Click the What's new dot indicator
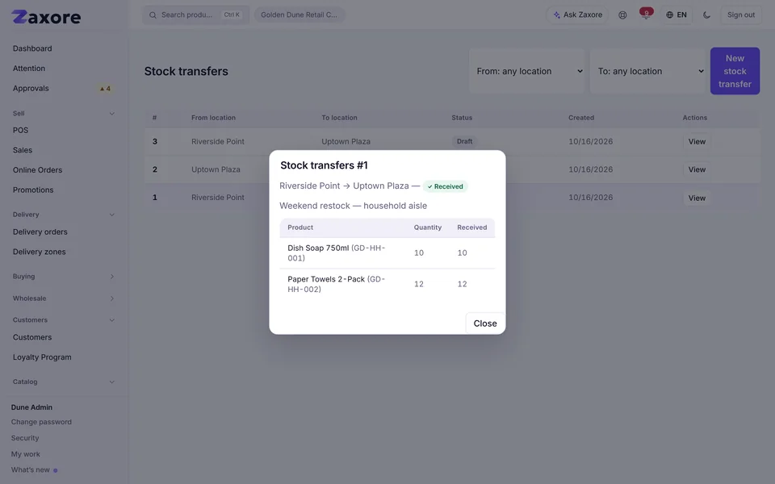 pyautogui.click(x=56, y=470)
